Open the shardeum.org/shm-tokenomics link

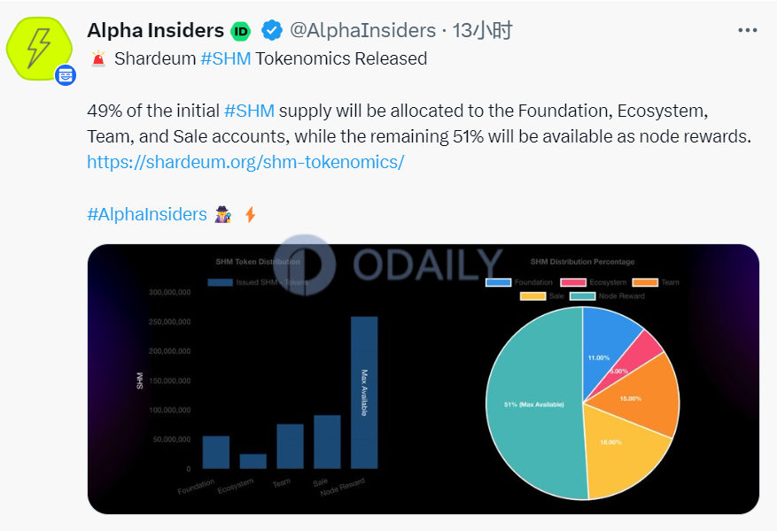245,162
